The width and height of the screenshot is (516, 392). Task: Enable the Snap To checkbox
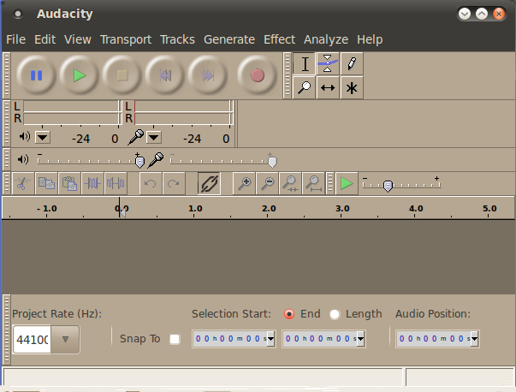175,339
